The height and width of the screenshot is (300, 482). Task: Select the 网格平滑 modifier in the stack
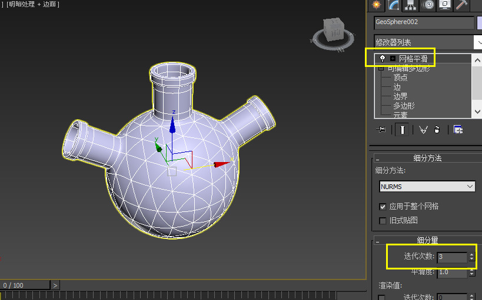pyautogui.click(x=413, y=59)
